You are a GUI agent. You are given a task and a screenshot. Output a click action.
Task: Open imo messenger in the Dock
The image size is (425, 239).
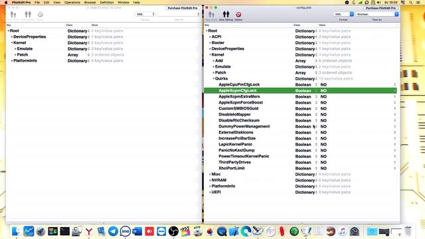[x=126, y=231]
